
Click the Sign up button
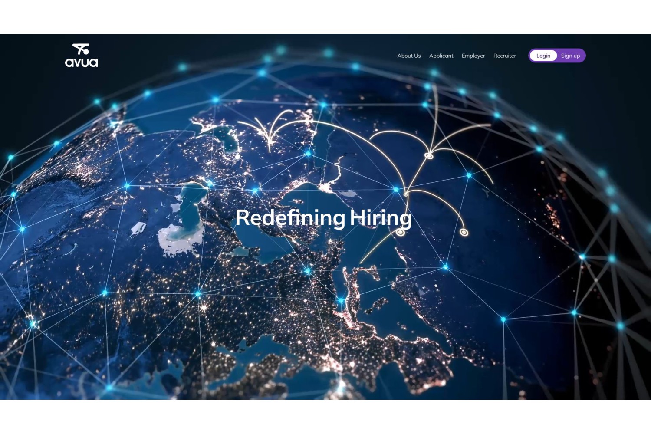click(x=570, y=56)
